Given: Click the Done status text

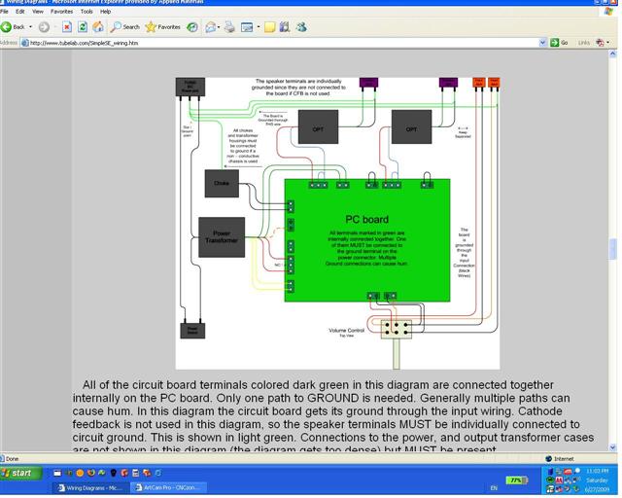Looking at the screenshot, I should pyautogui.click(x=13, y=459).
